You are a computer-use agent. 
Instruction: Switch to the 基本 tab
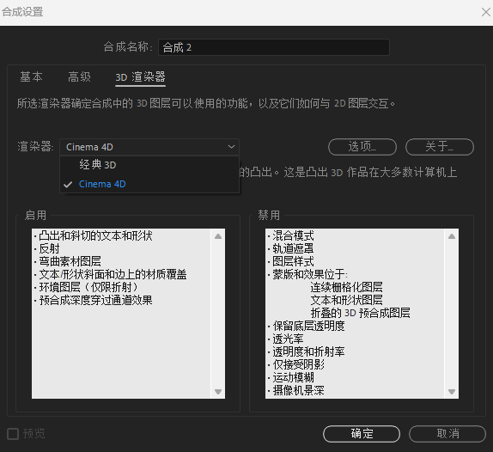[31, 76]
